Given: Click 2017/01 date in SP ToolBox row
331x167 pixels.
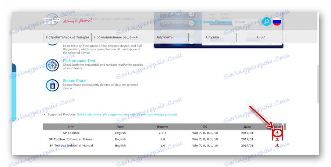Looking at the screenshot, I should [247, 133].
